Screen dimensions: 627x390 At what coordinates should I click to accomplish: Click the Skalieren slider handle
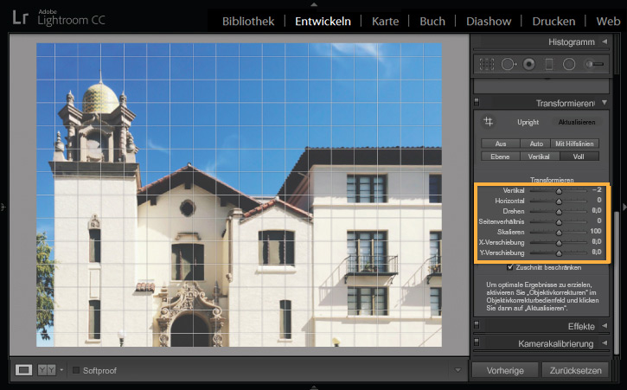pyautogui.click(x=559, y=233)
